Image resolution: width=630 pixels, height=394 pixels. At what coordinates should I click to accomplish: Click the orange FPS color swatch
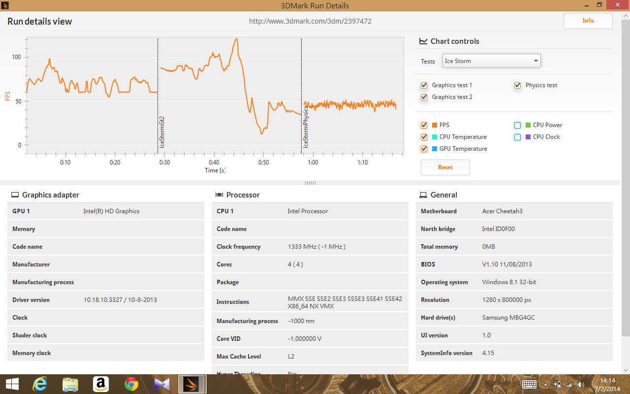pos(435,125)
